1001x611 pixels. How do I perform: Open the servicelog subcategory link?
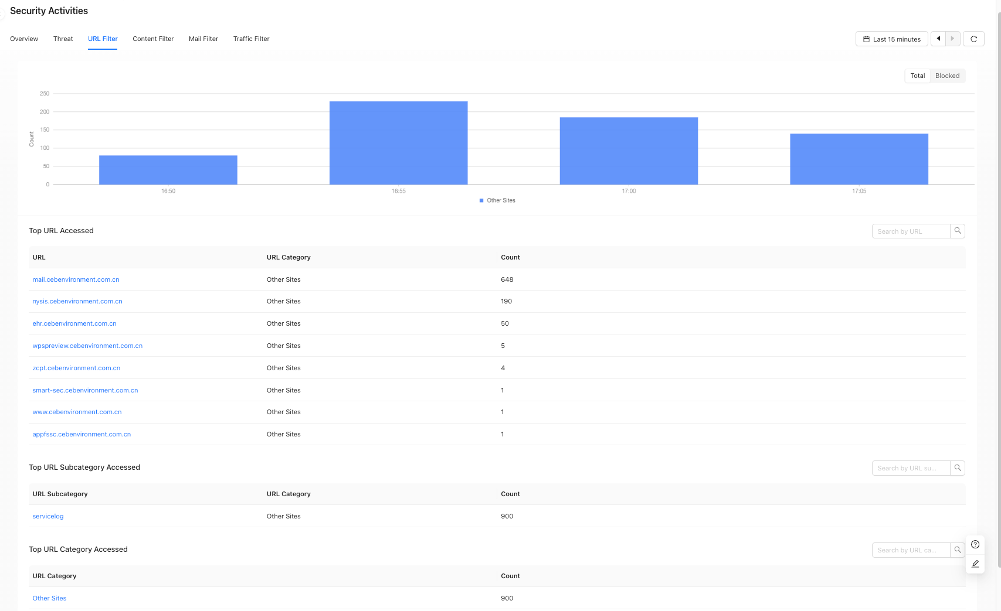click(x=48, y=516)
